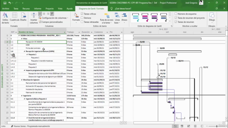Open the Trabajo column filter dropdown
The height and width of the screenshot is (128, 228).
79,32
